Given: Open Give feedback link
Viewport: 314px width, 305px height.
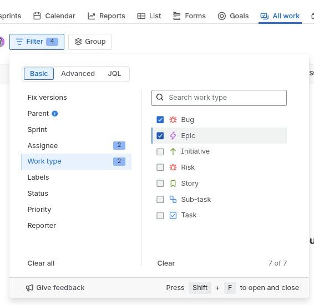Looking at the screenshot, I should [x=55, y=288].
